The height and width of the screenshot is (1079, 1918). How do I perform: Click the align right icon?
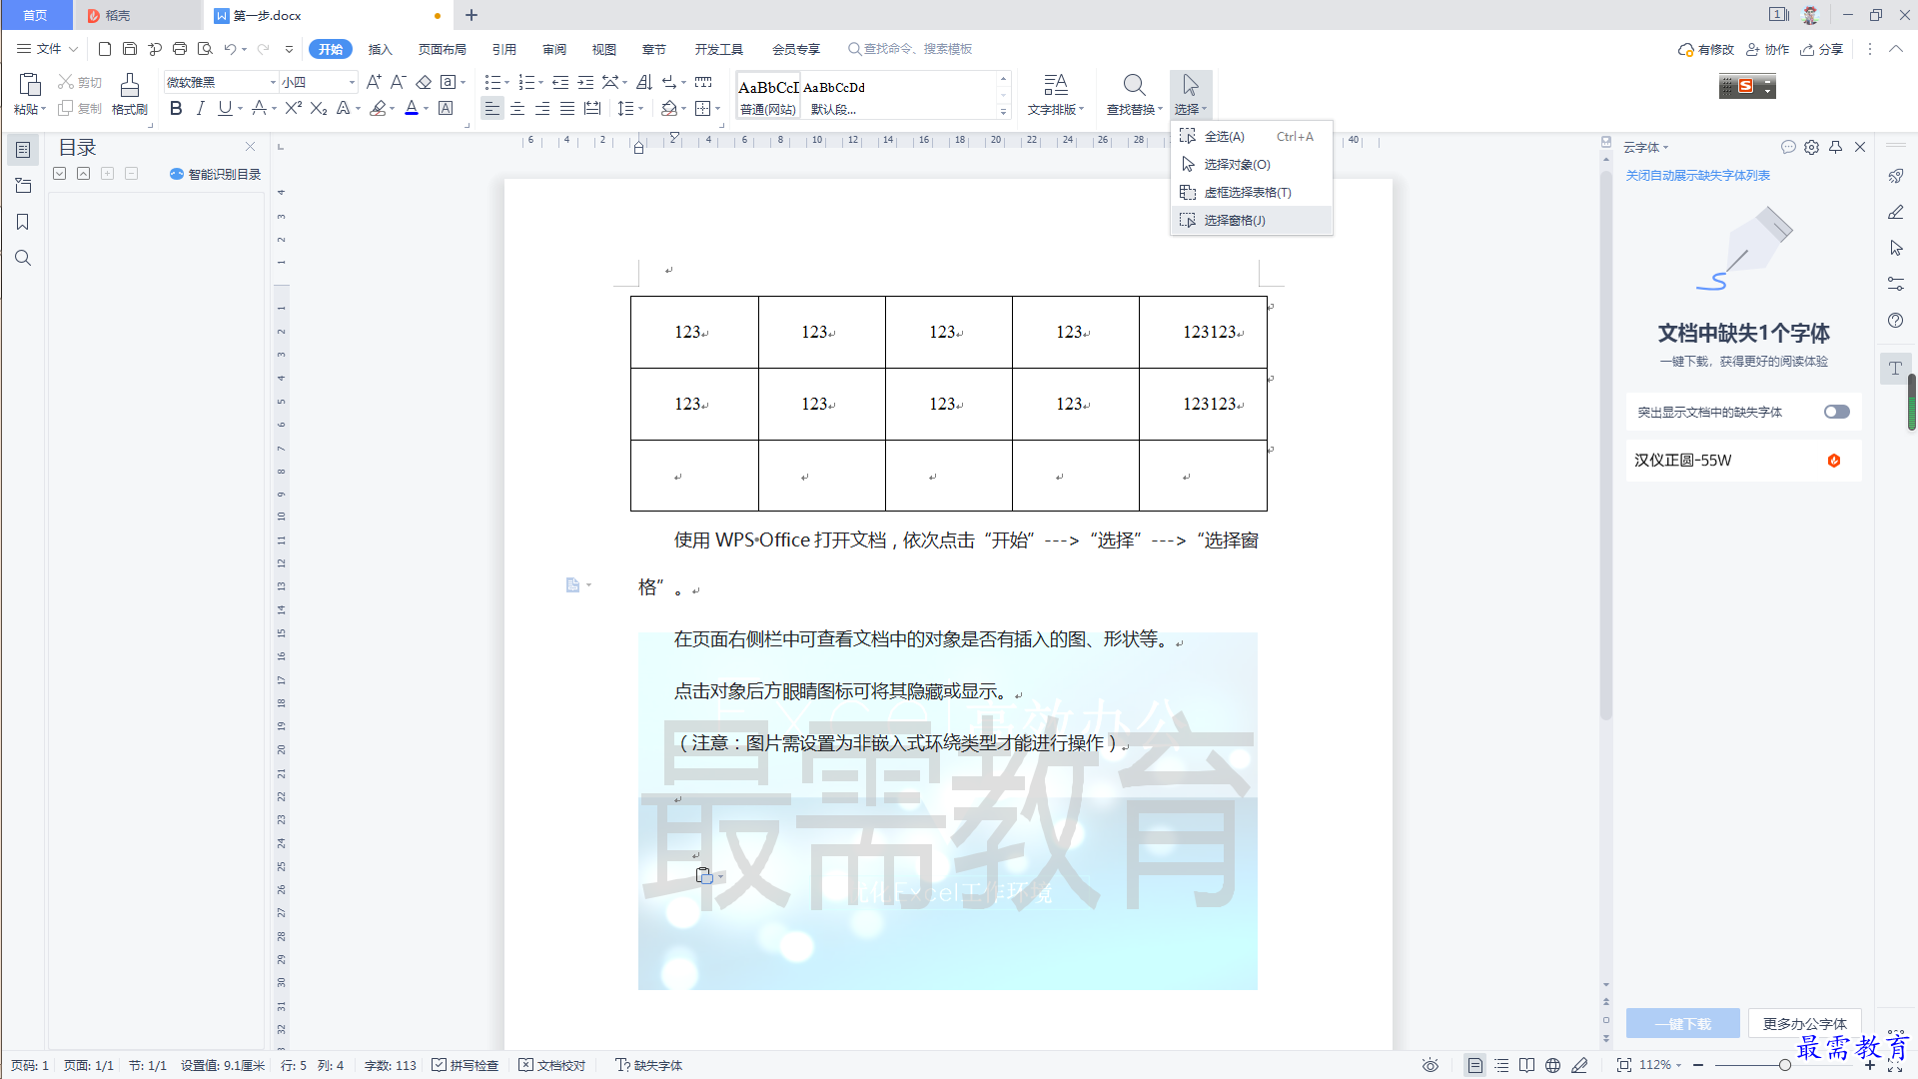point(542,109)
